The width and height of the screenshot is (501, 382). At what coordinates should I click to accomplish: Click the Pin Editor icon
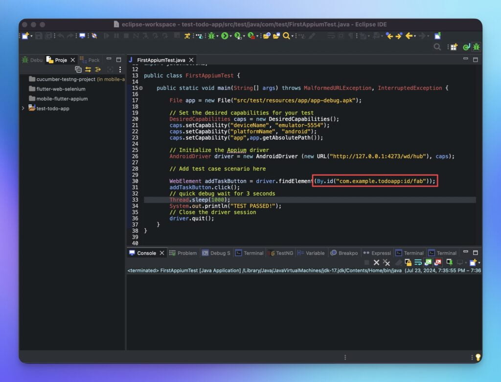(x=437, y=36)
